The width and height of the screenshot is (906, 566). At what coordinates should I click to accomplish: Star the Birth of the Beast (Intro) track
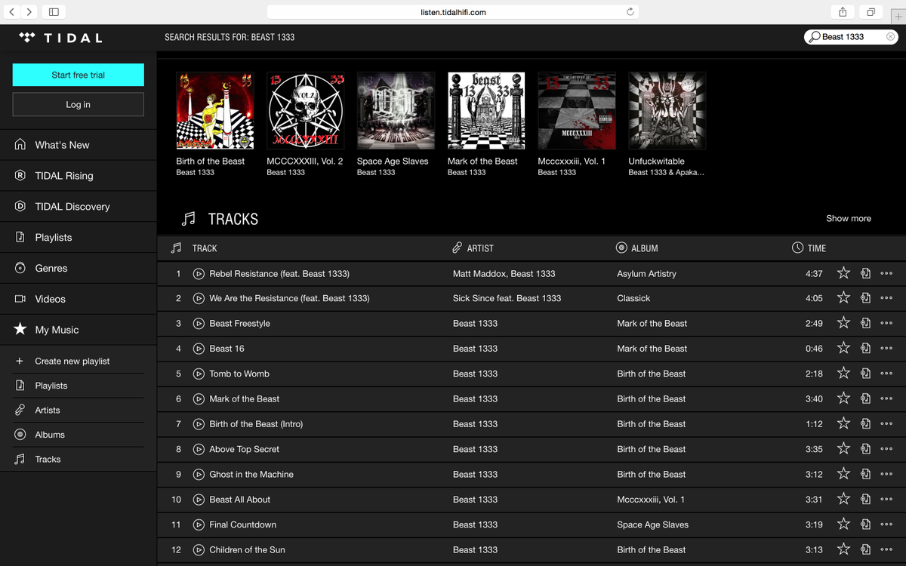pos(843,423)
